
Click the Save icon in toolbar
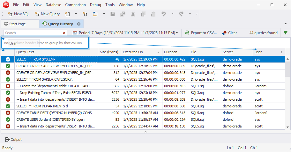(x=113, y=14)
